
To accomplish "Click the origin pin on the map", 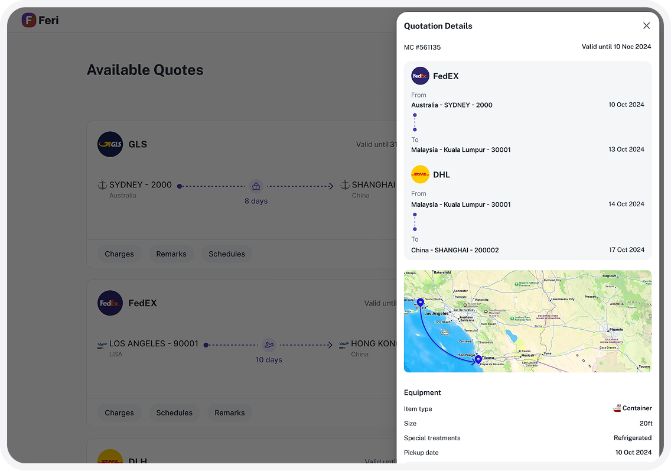I will [x=420, y=303].
